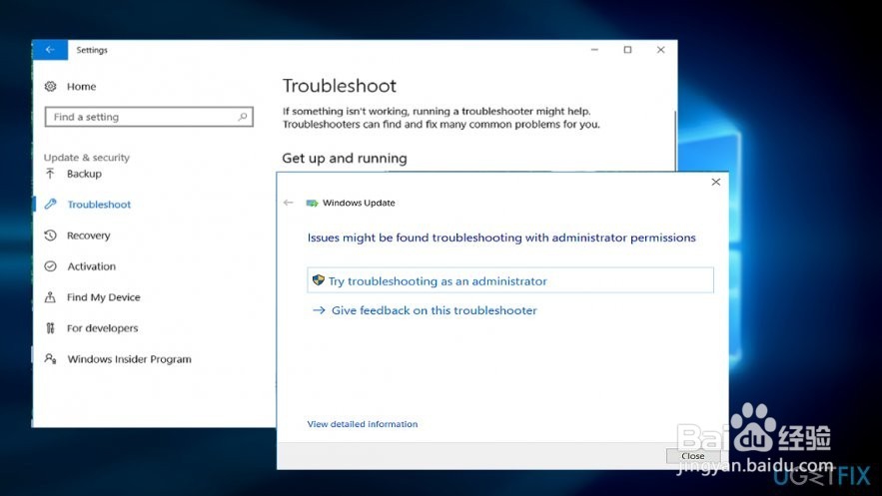Click the Close button in the dialog
This screenshot has height=496, width=882.
[692, 456]
